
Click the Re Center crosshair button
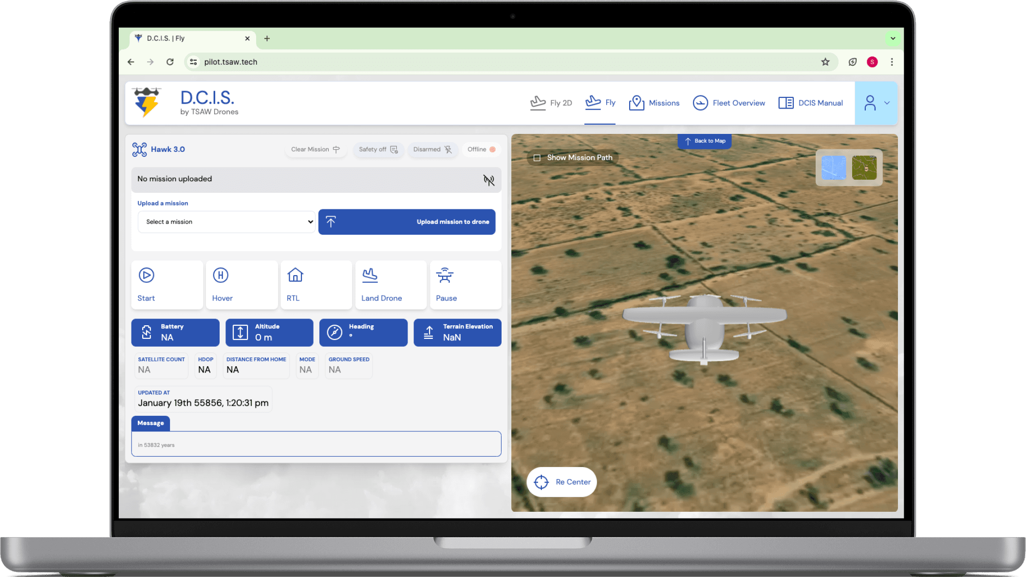click(561, 482)
